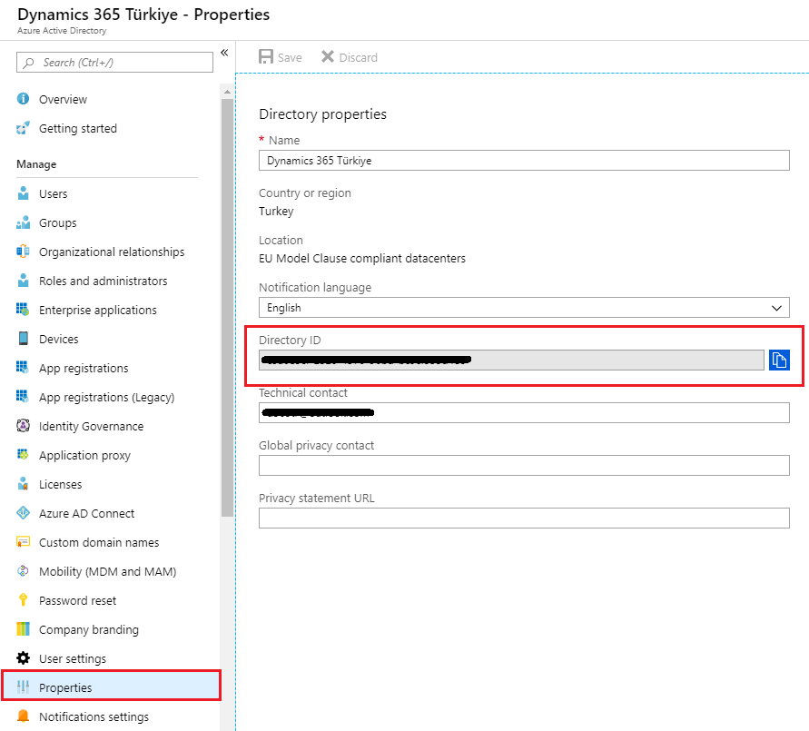
Task: Click the Licenses icon
Action: [x=24, y=484]
